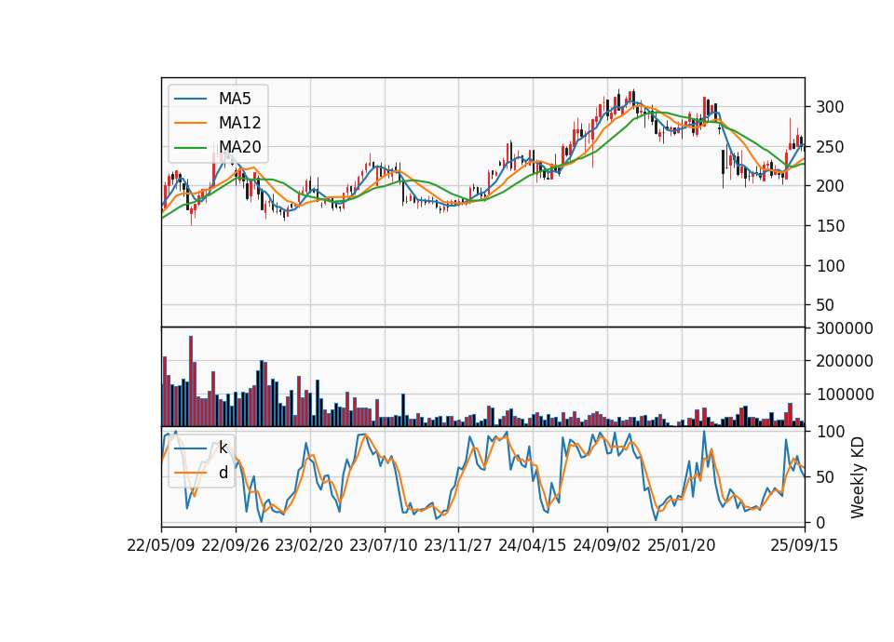Image resolution: width=894 pixels, height=642 pixels.
Task: Click the k legend label in KD panel
Action: coord(223,448)
